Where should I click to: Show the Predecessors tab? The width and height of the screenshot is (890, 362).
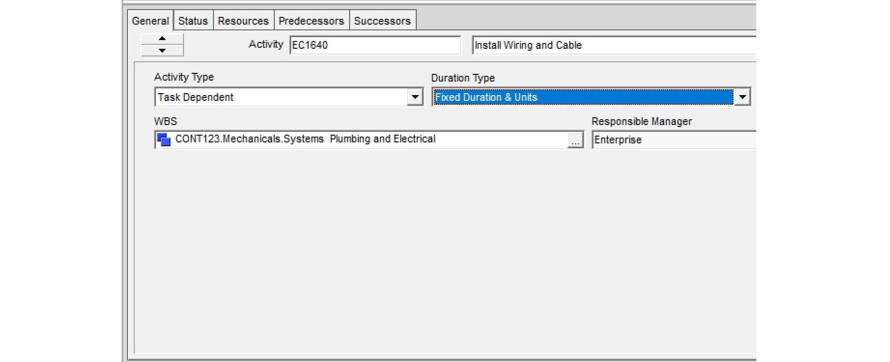click(x=311, y=21)
